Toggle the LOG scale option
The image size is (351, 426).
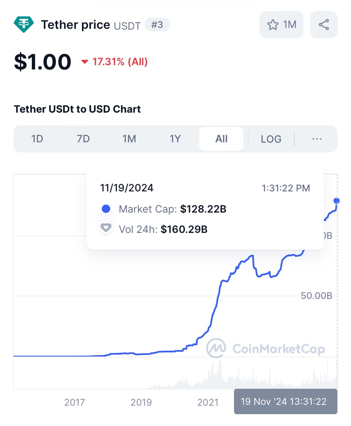click(271, 139)
